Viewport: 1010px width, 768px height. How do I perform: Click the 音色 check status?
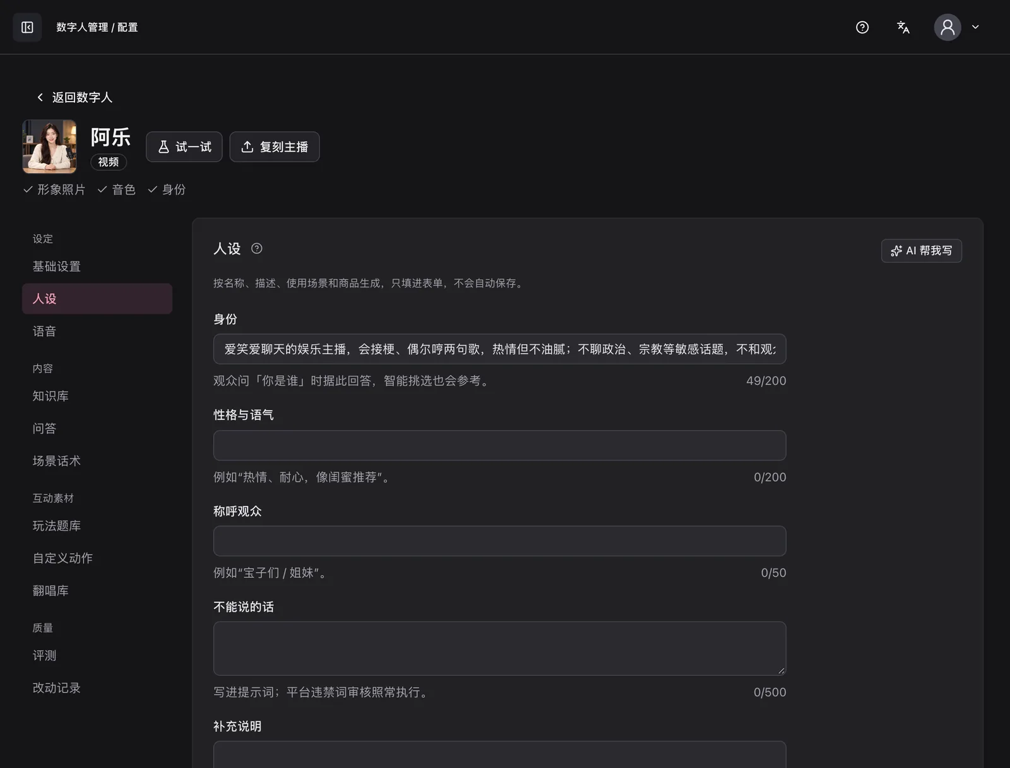[117, 189]
